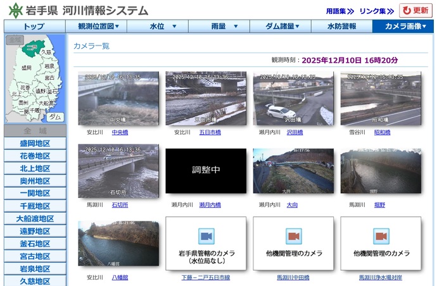
Task: Expand the ダム諸量 dropdown menu
Action: tap(281, 26)
